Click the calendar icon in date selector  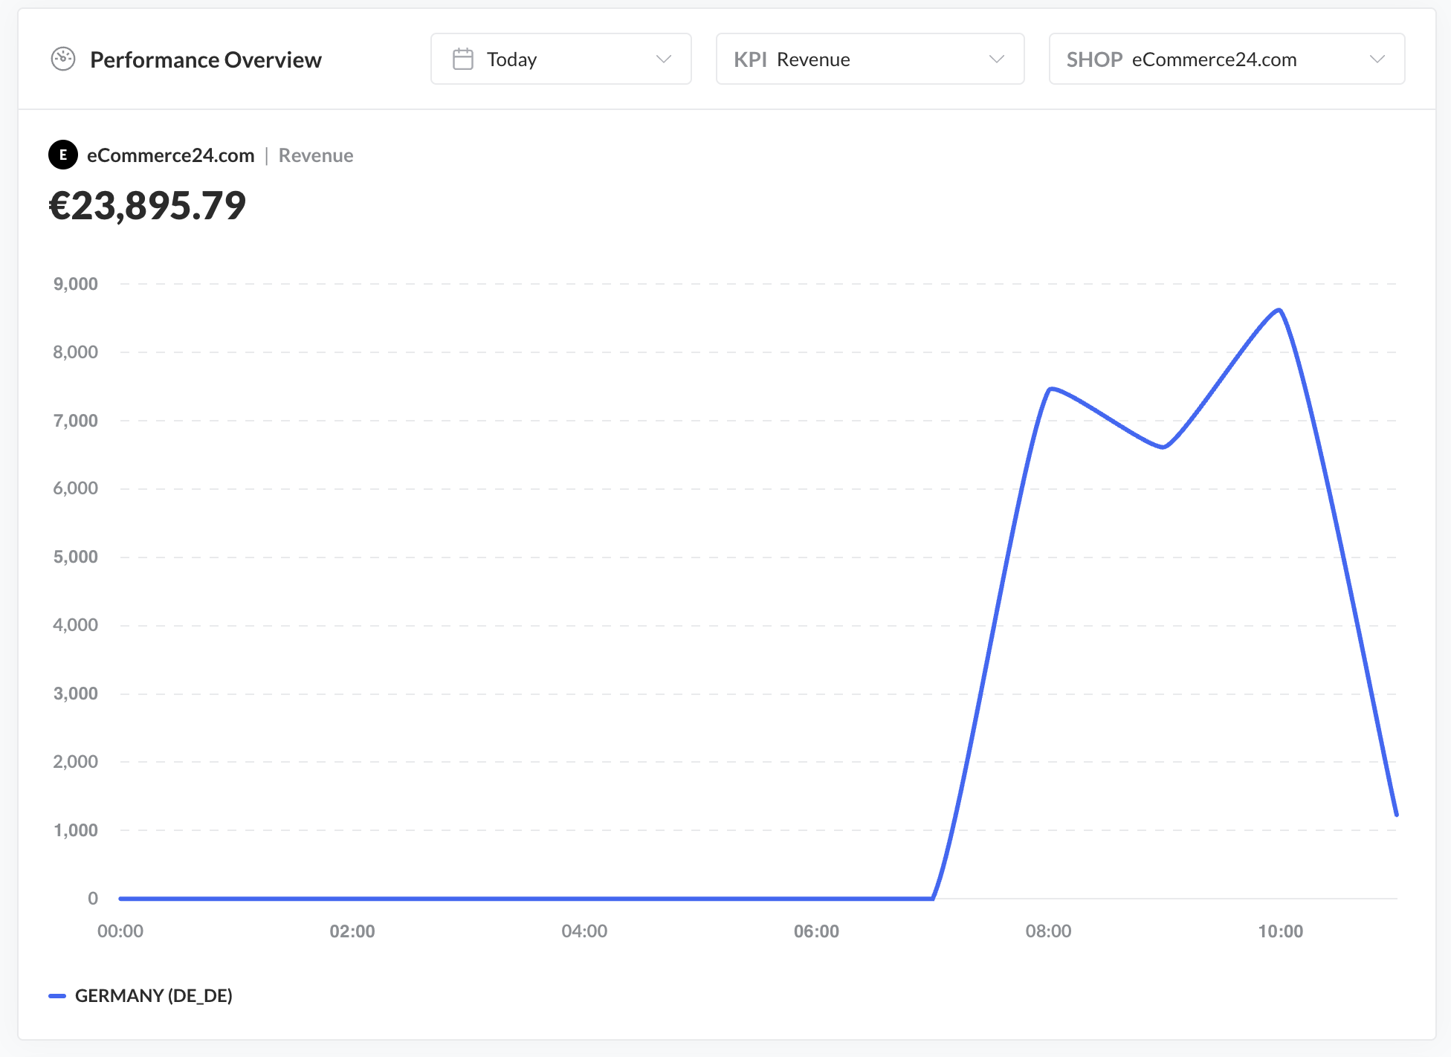[x=463, y=59]
